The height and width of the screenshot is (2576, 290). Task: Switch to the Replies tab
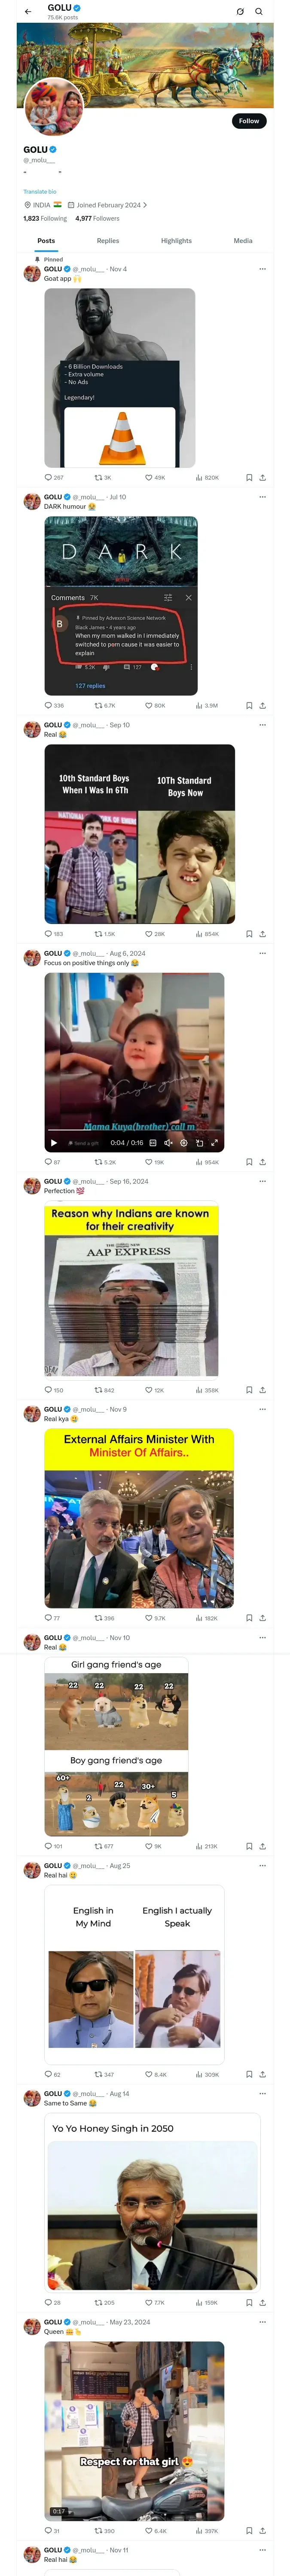click(108, 241)
